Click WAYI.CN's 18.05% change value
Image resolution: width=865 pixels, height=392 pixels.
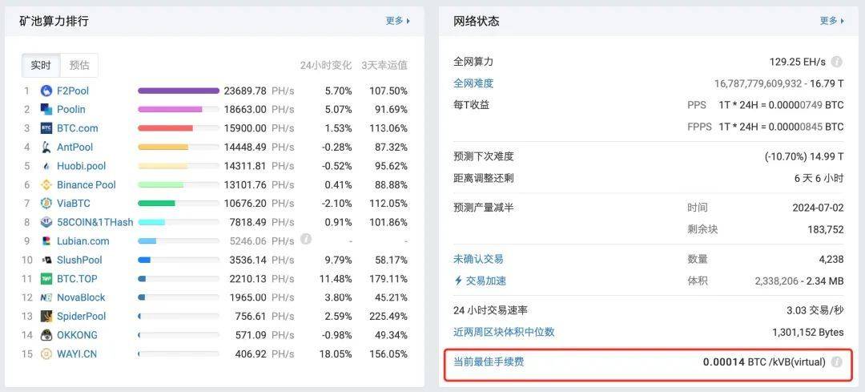[x=336, y=354]
